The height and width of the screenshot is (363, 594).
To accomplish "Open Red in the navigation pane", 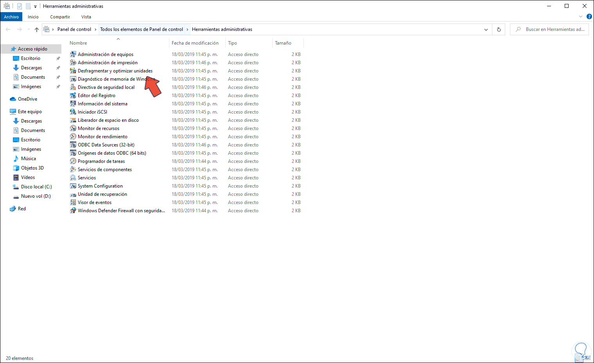I will tap(22, 209).
